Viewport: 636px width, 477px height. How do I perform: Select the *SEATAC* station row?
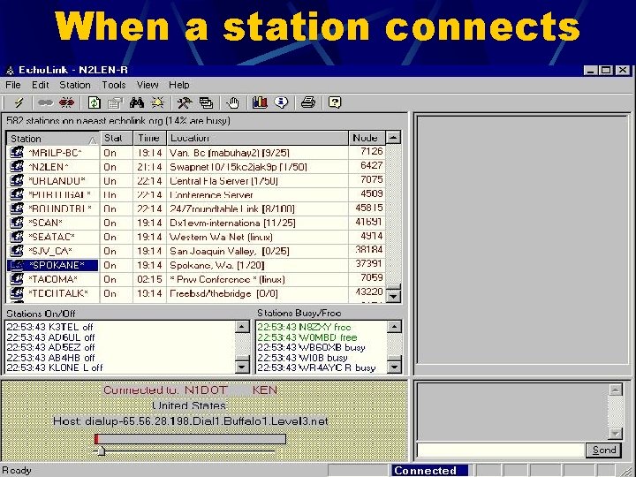click(196, 237)
